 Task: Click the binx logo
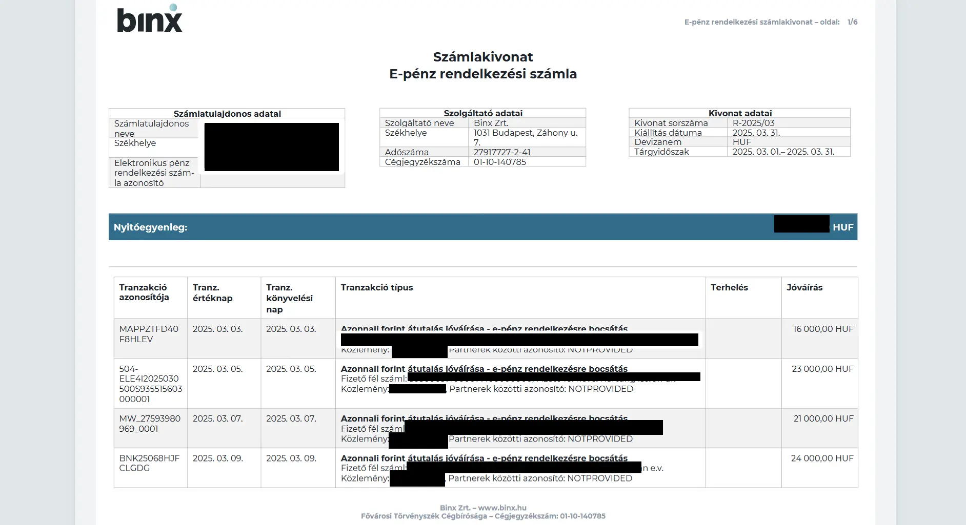149,20
